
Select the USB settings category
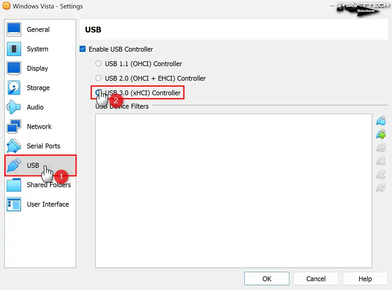point(40,165)
